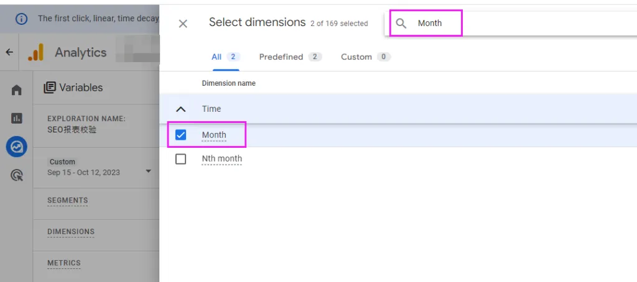Open the Reports bar chart icon
637x282 pixels.
[16, 118]
